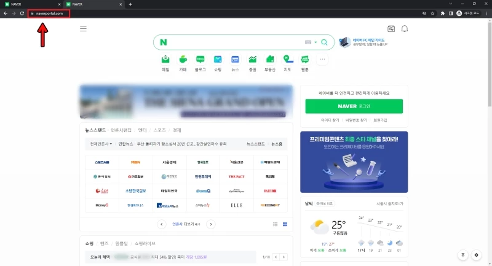Open the page settings gear

click(x=476, y=255)
